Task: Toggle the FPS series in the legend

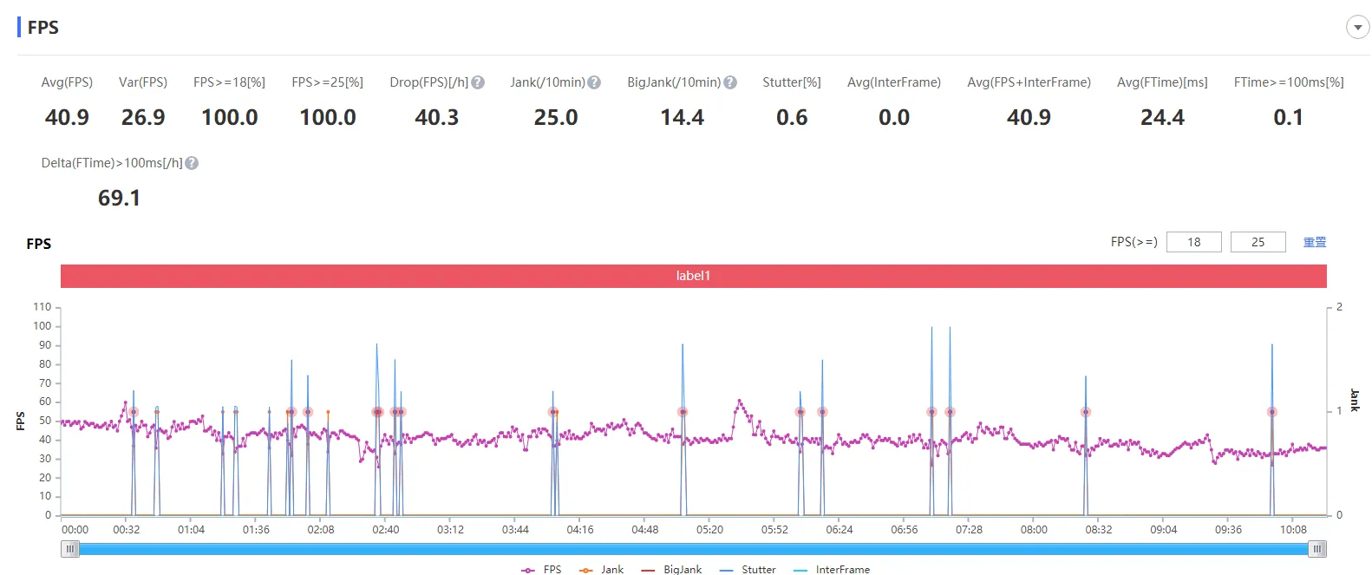Action: pyautogui.click(x=541, y=570)
